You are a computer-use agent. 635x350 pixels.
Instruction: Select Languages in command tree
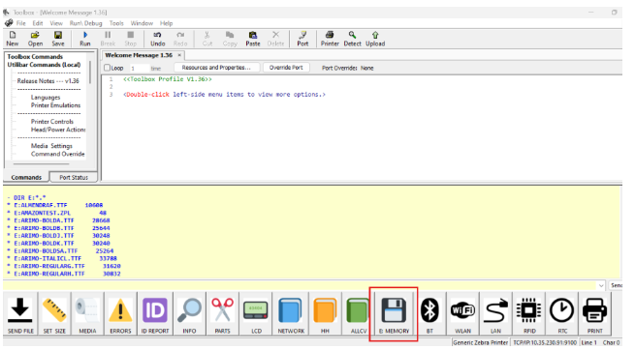[46, 98]
